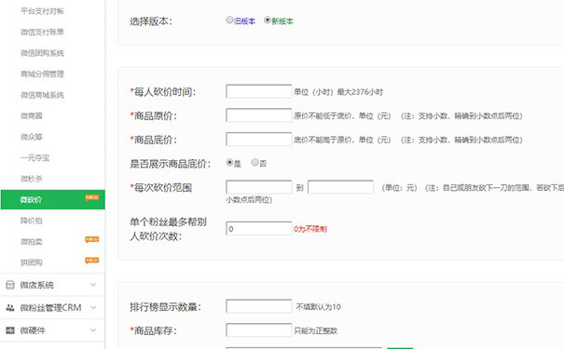The width and height of the screenshot is (564, 349).
Task: Expand 微粉丝管理CRM section chevron
Action: click(x=93, y=307)
